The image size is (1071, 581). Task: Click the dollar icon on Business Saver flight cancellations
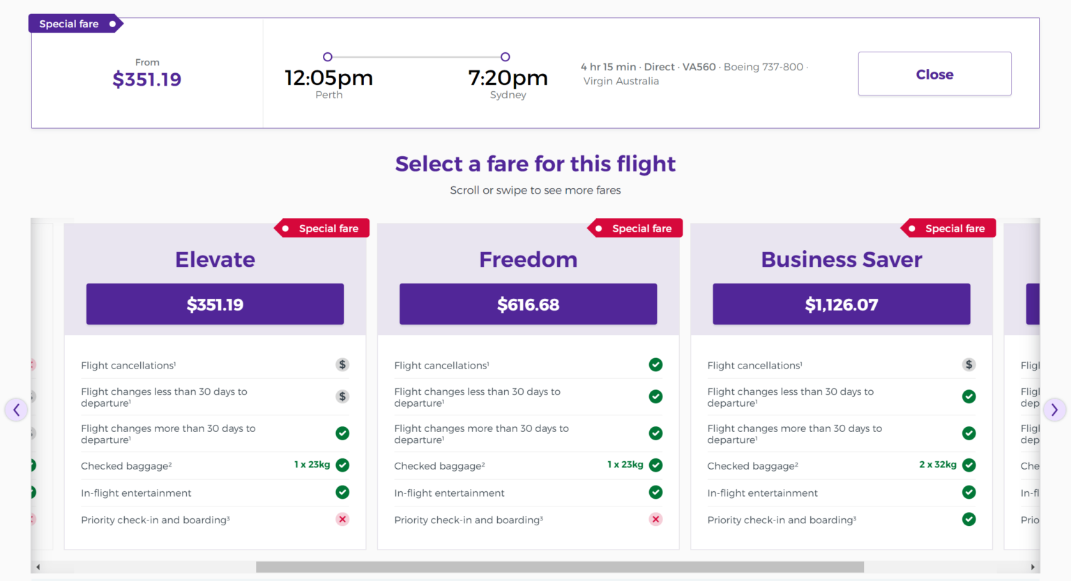(969, 364)
